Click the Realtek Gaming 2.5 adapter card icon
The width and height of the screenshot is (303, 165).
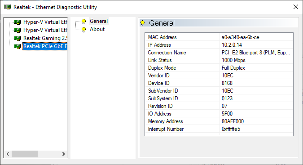(18, 38)
